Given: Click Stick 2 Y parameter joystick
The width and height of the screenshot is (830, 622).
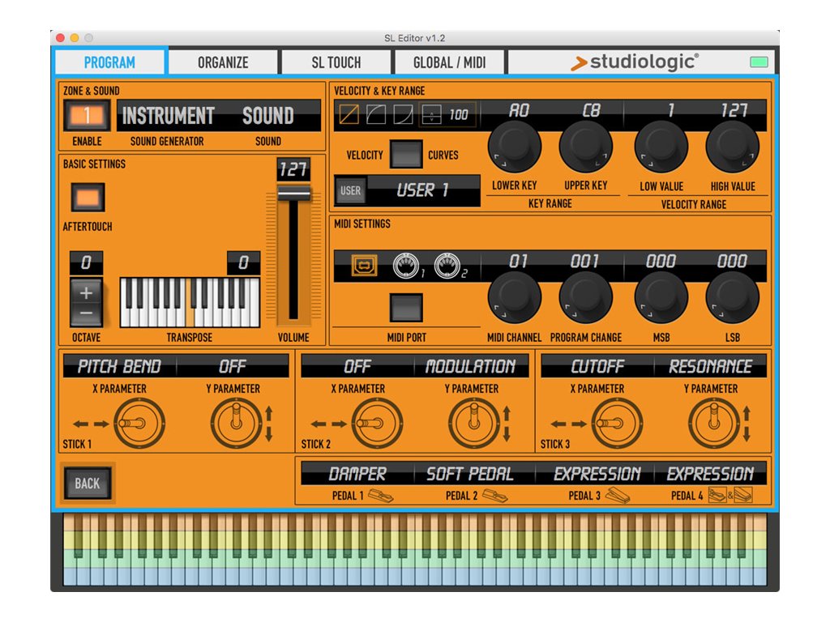Looking at the screenshot, I should pyautogui.click(x=473, y=424).
